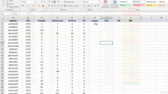This screenshot has width=168, height=94.
Task: Increase font size with larger A icon
Action: coord(42,2)
